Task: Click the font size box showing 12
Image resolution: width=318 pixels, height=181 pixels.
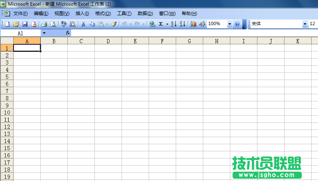Action: coord(313,24)
